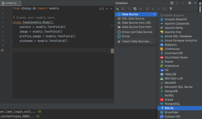
Task: Collapse the Feed class fold marker
Action: (12, 23)
